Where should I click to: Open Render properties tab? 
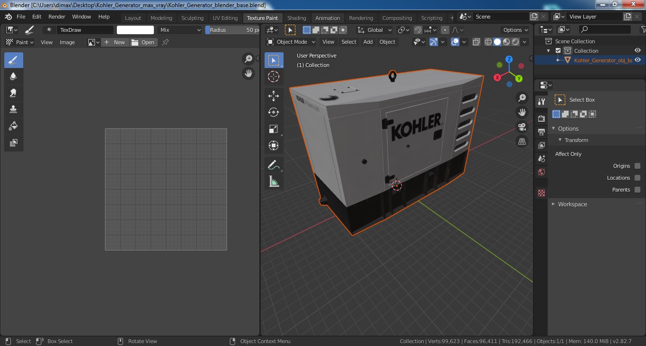pyautogui.click(x=541, y=118)
